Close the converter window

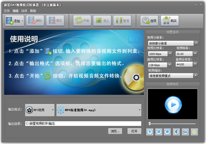tap(201, 4)
